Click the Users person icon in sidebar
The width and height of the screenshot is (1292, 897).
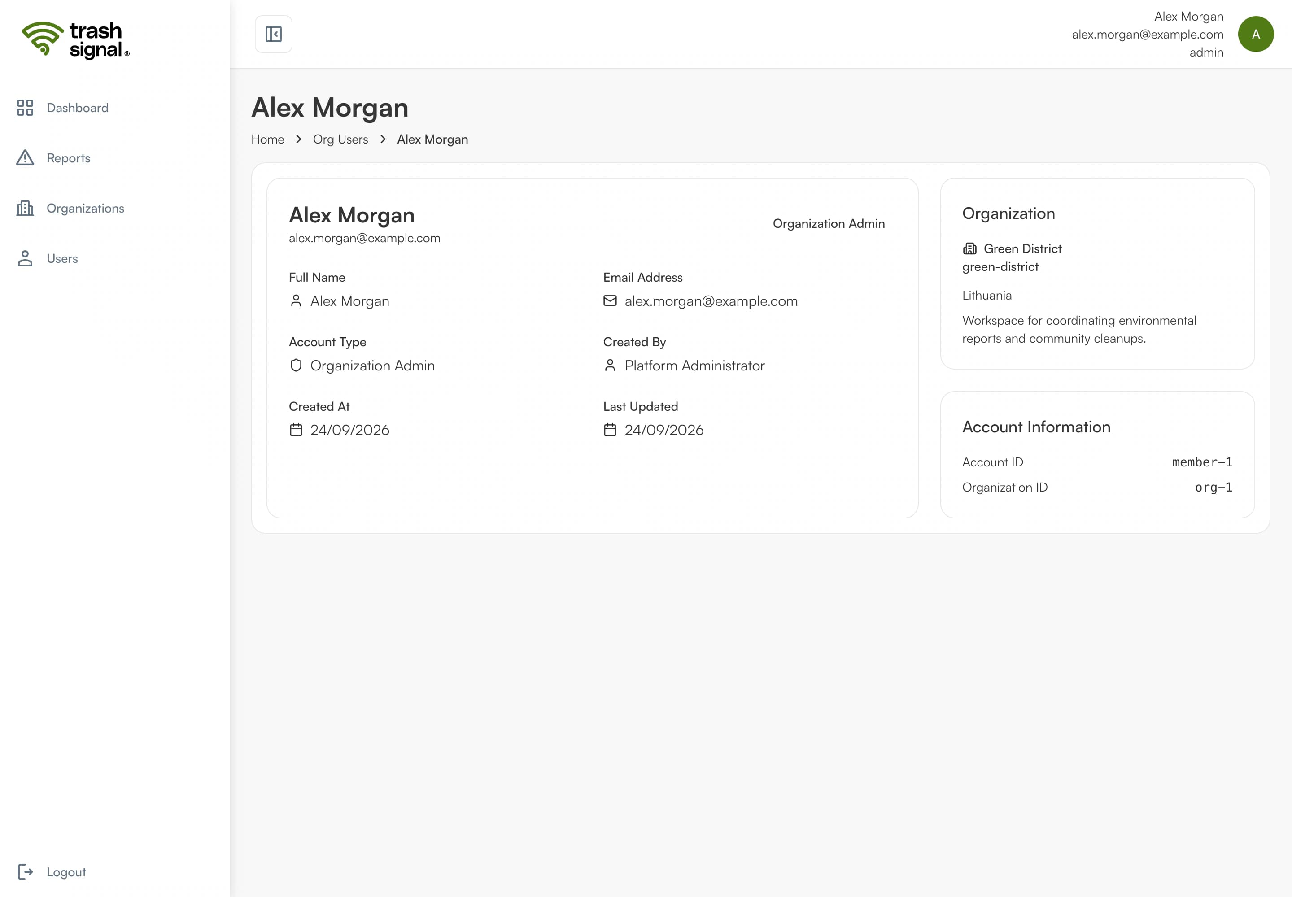click(x=25, y=258)
